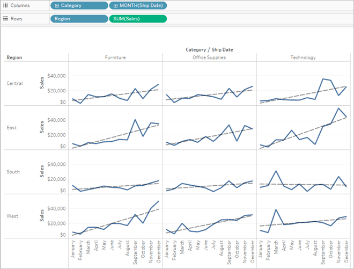Click the Region field header
The height and width of the screenshot is (269, 354).
point(14,57)
